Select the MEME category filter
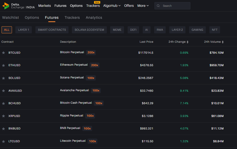 point(117,30)
